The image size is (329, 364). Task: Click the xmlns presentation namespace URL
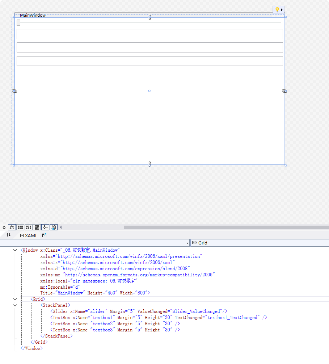click(129, 256)
